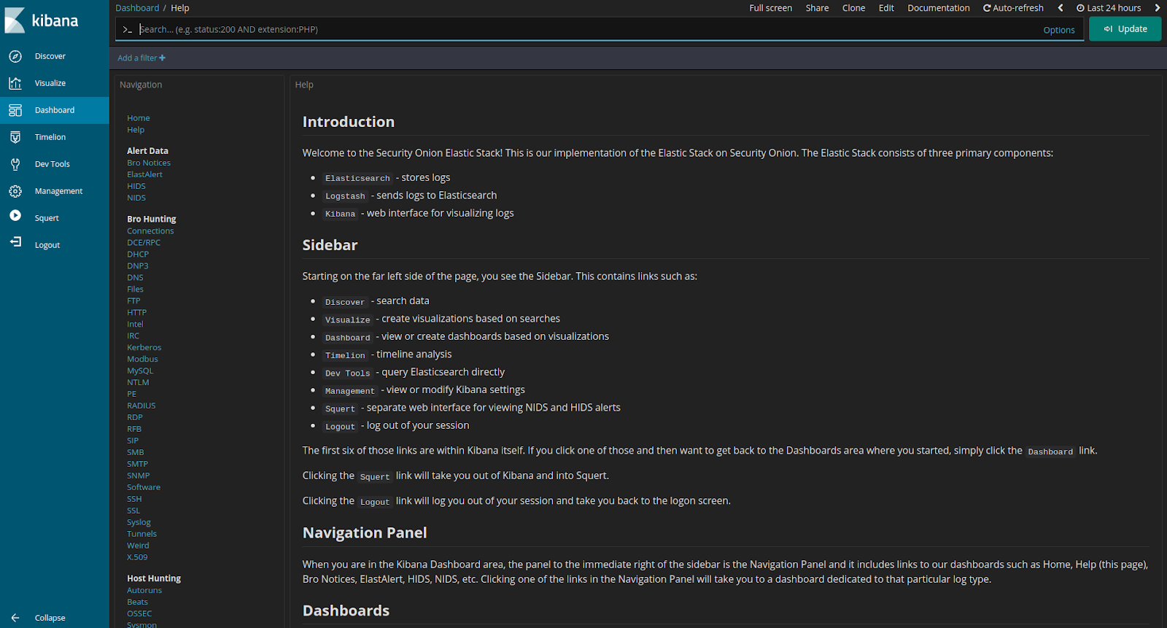Open ElastAlert dashboard link

coord(145,174)
